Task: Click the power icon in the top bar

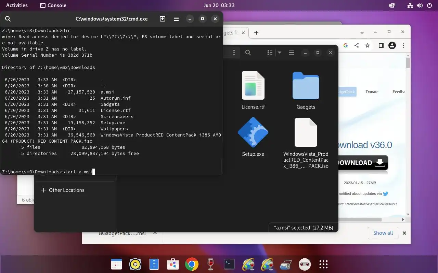Action: pyautogui.click(x=429, y=5)
